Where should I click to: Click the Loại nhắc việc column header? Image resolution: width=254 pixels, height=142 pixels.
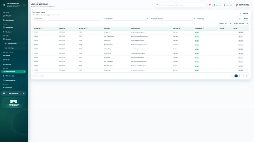click(x=177, y=28)
